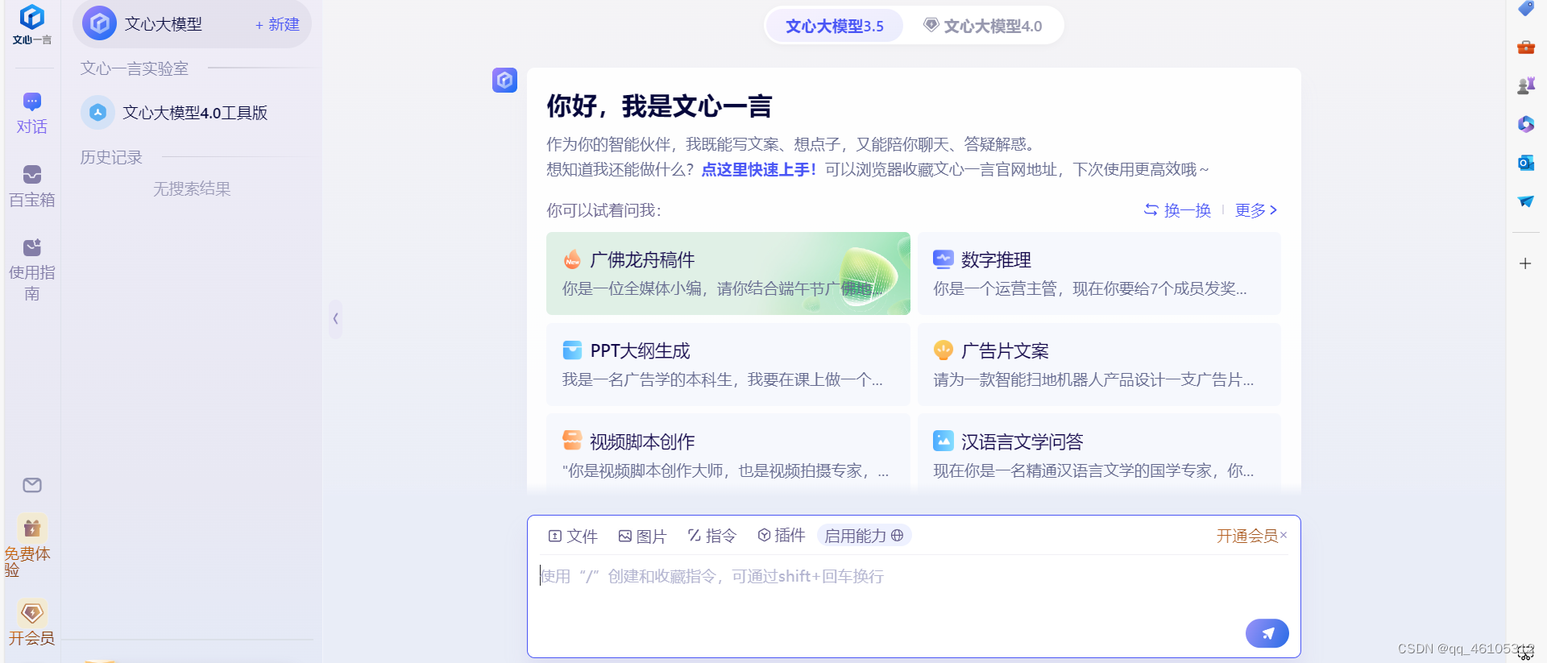This screenshot has height=663, width=1547.
Task: Click the 文心一言 logo icon
Action: click(32, 24)
